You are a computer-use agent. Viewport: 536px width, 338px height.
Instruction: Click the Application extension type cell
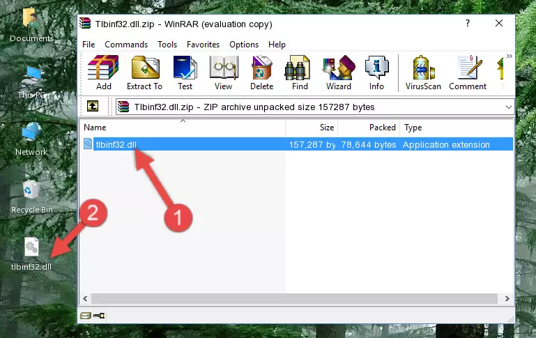pos(446,145)
